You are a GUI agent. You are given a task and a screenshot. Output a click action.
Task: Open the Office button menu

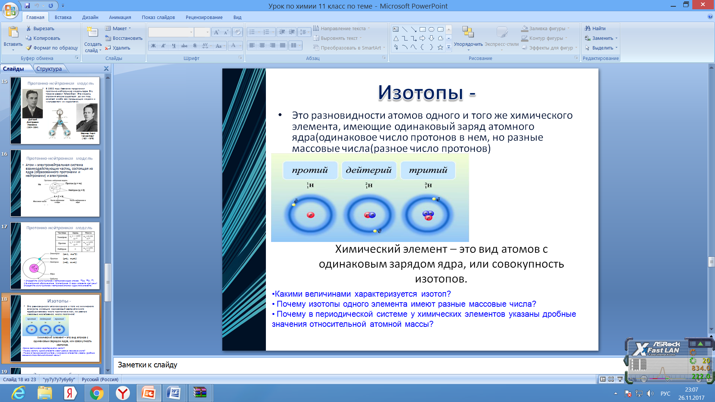10,10
